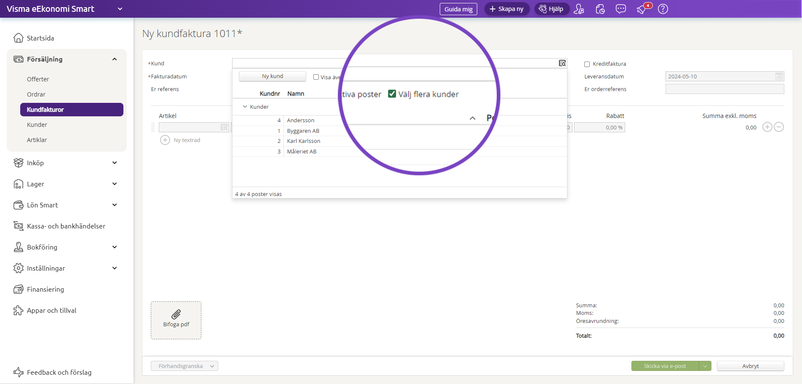Click the Kassa- och bankhändelser icon
The height and width of the screenshot is (384, 802).
(19, 226)
